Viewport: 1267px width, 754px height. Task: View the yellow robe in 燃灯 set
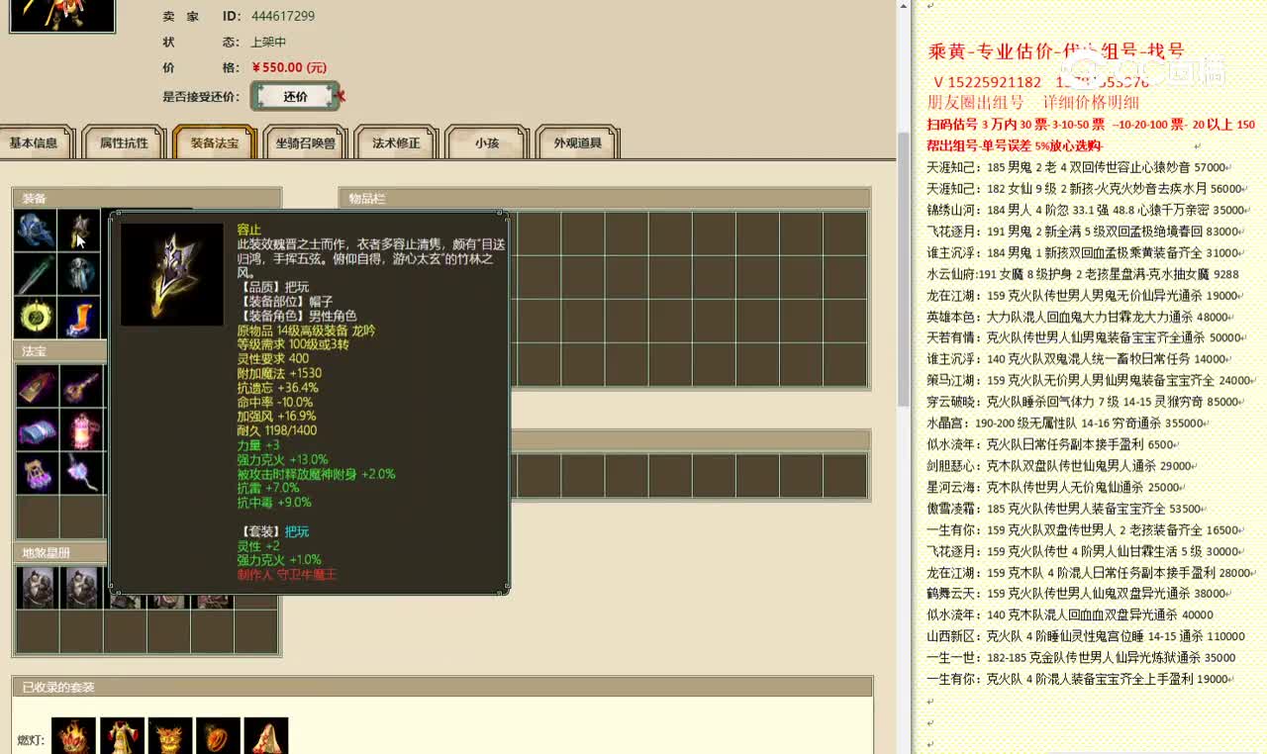coord(122,737)
